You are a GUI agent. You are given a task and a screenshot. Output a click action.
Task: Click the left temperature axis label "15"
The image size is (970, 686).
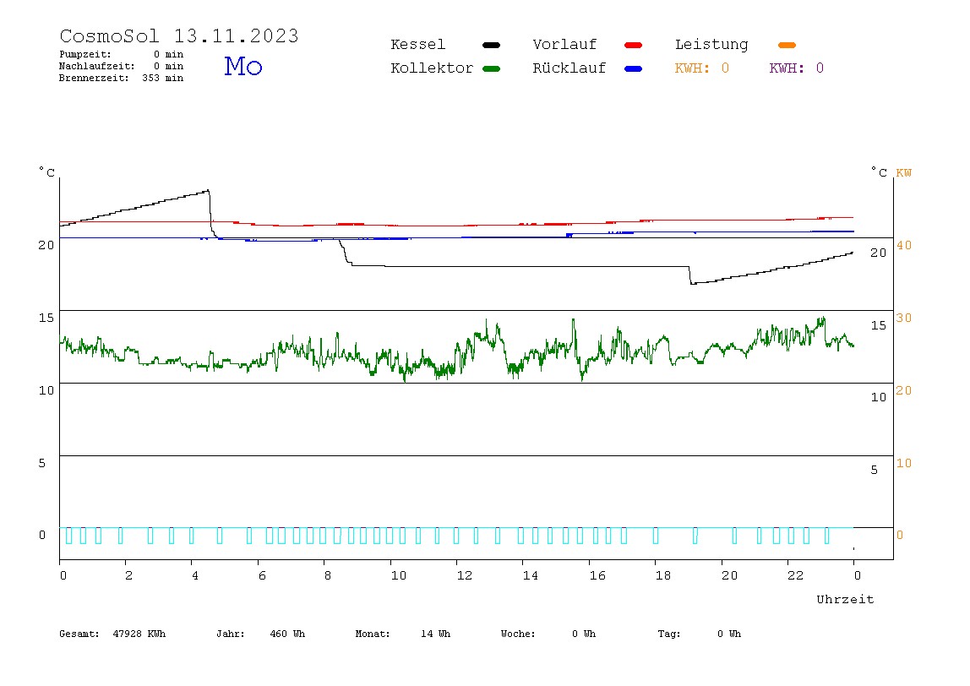pos(46,318)
